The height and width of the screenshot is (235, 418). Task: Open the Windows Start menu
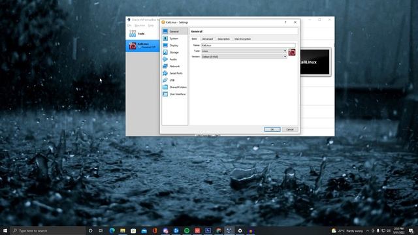coord(5,230)
